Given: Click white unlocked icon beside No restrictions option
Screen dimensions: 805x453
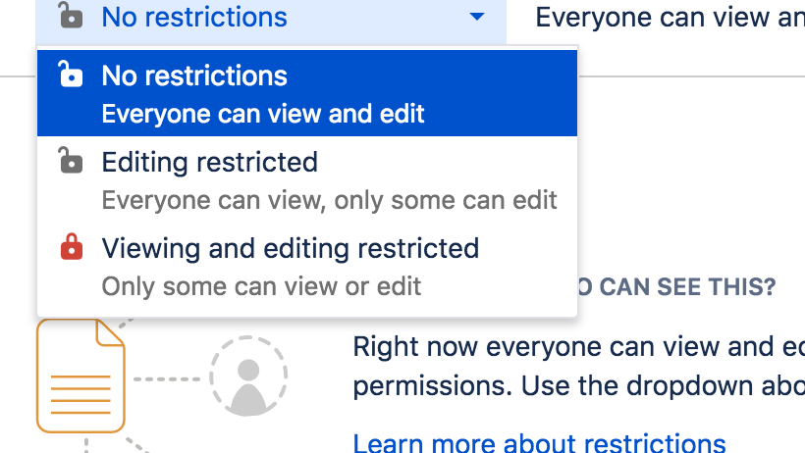Looking at the screenshot, I should (70, 75).
